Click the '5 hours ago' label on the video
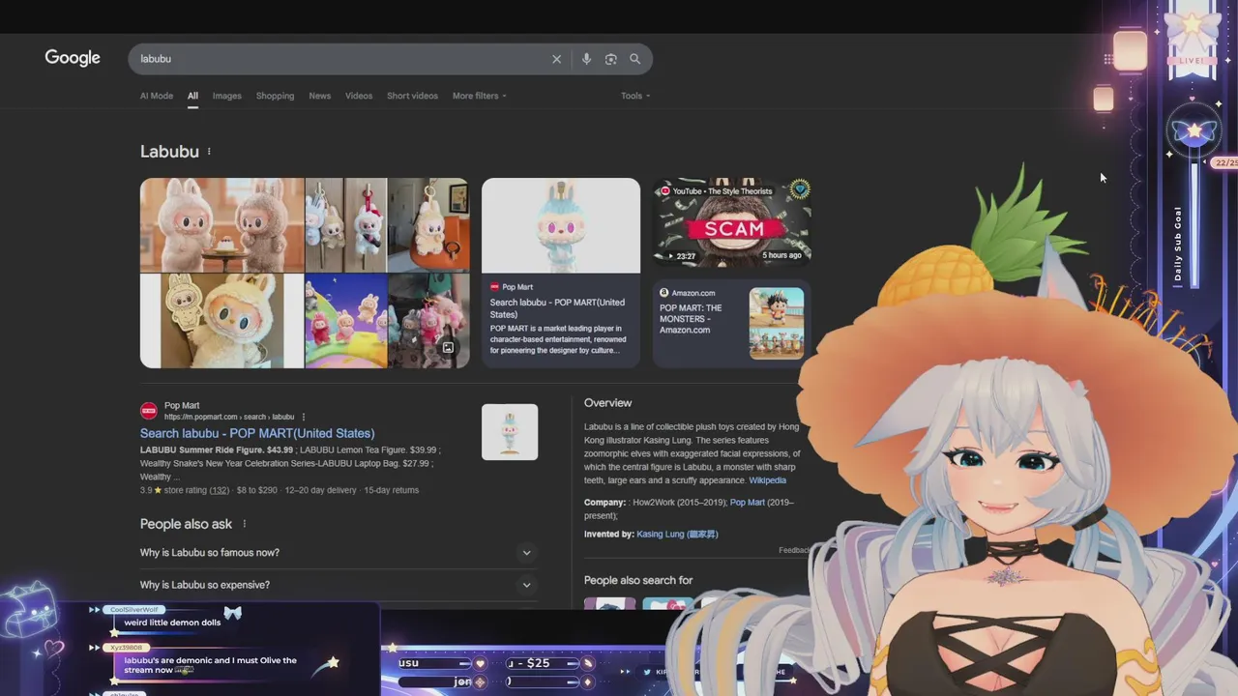This screenshot has height=696, width=1238. 781,255
